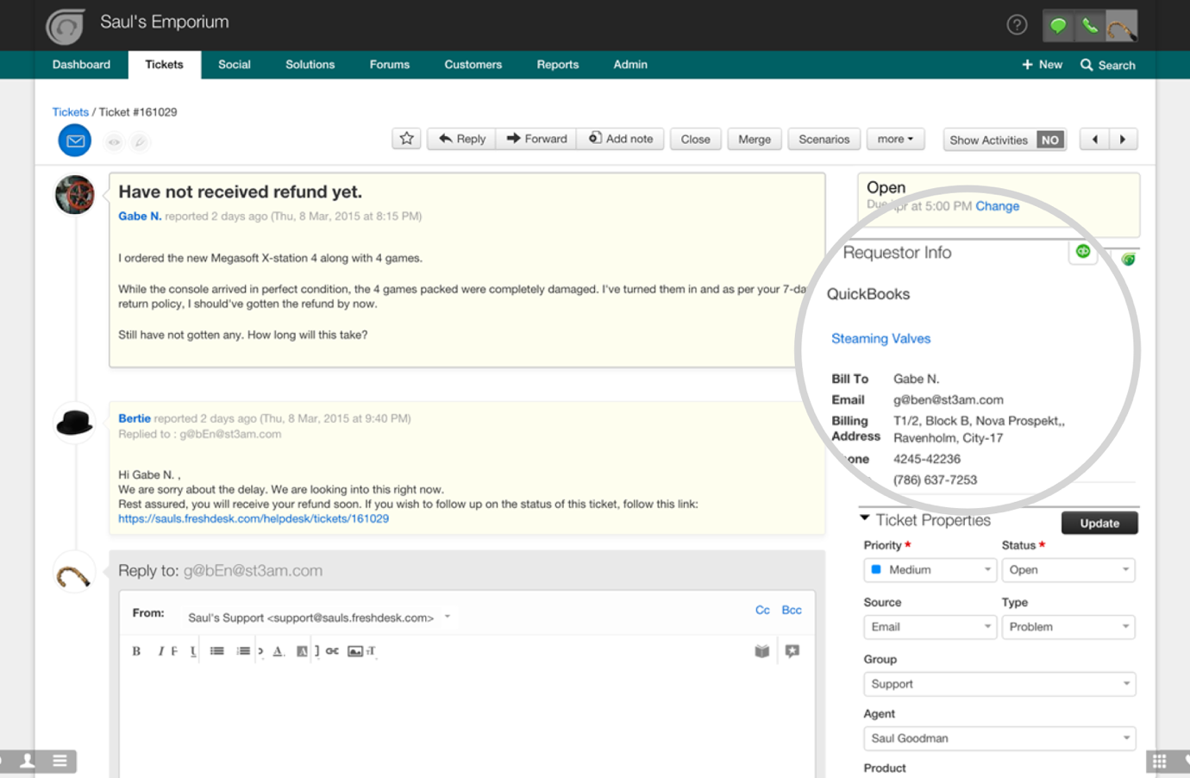The image size is (1190, 778).
Task: Switch to the Social tab
Action: [x=235, y=65]
